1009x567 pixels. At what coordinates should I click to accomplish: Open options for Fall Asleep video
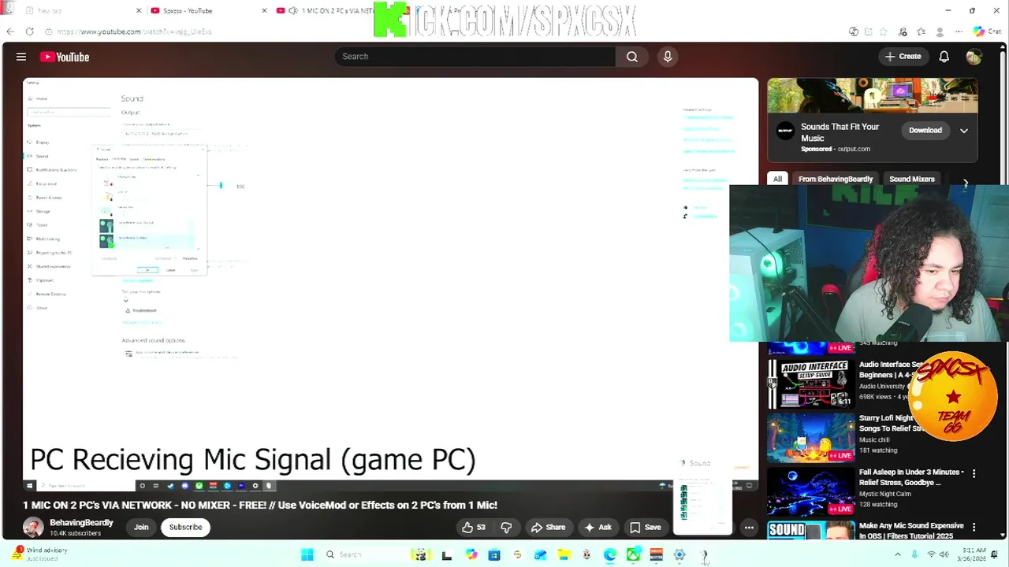tap(974, 474)
